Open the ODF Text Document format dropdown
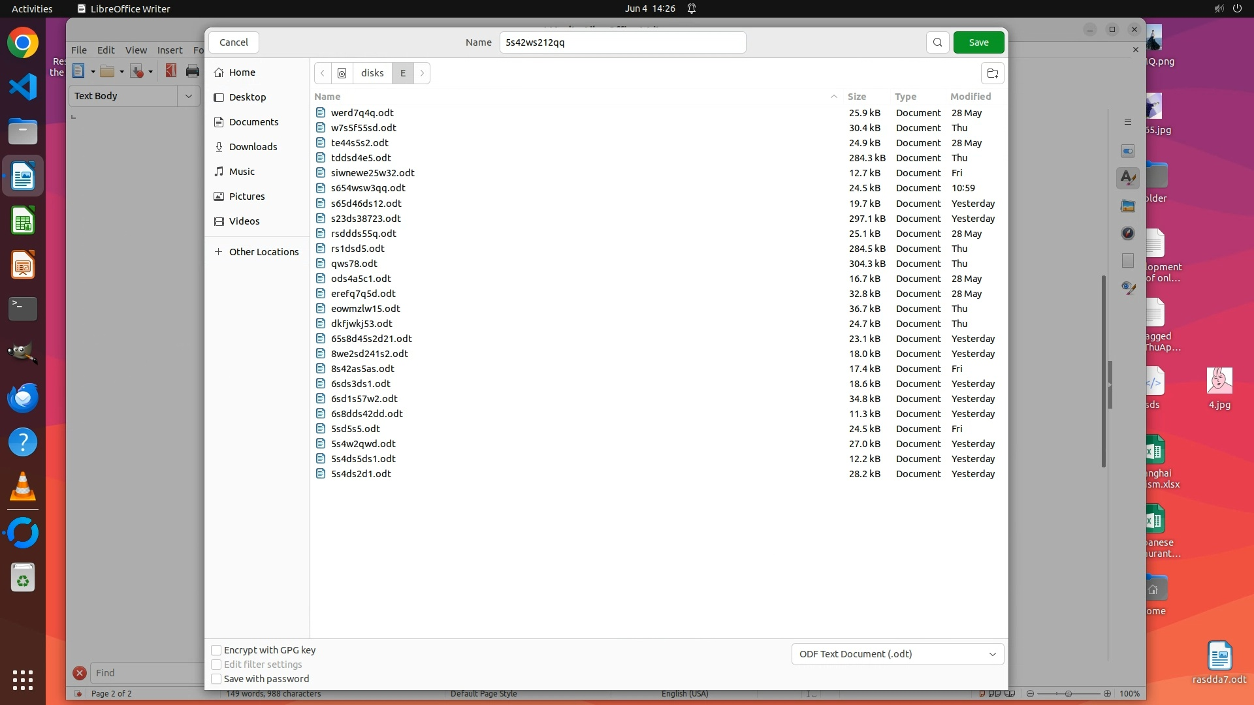This screenshot has height=705, width=1254. (897, 654)
